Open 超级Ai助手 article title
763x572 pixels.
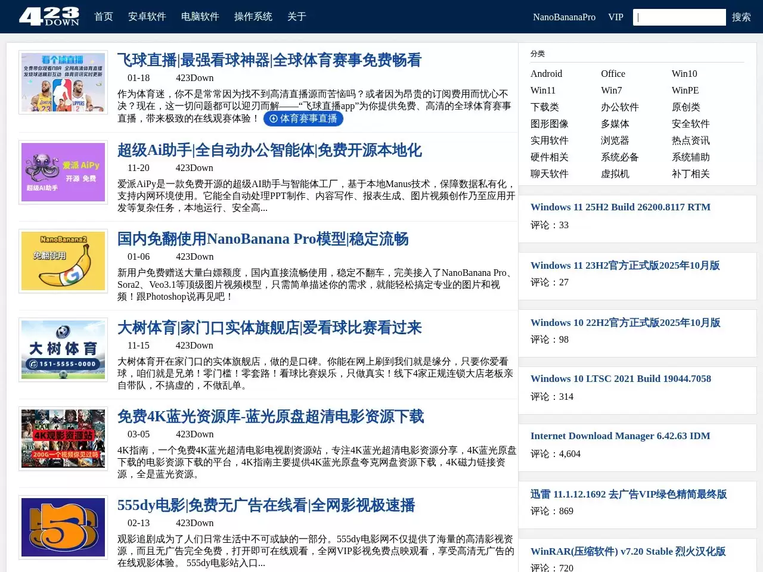[x=269, y=150]
